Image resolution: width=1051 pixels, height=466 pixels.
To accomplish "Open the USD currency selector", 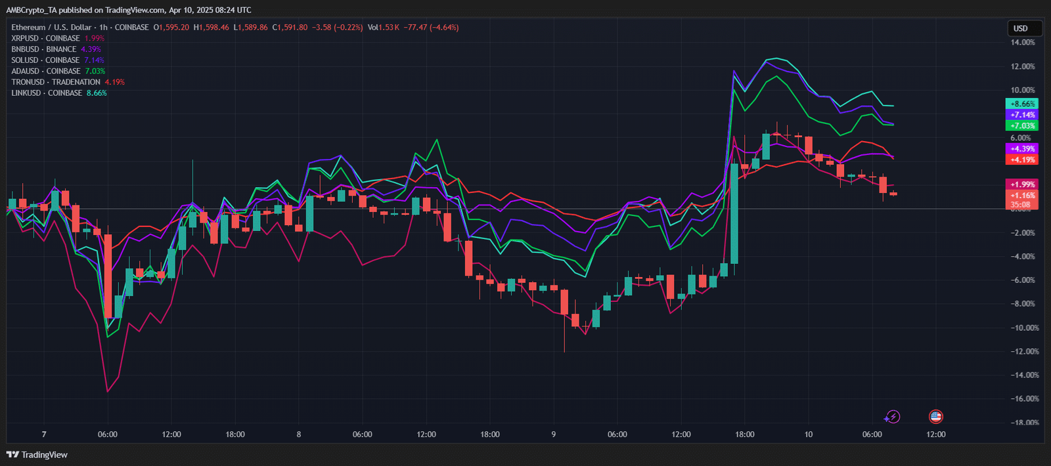I will click(1024, 28).
